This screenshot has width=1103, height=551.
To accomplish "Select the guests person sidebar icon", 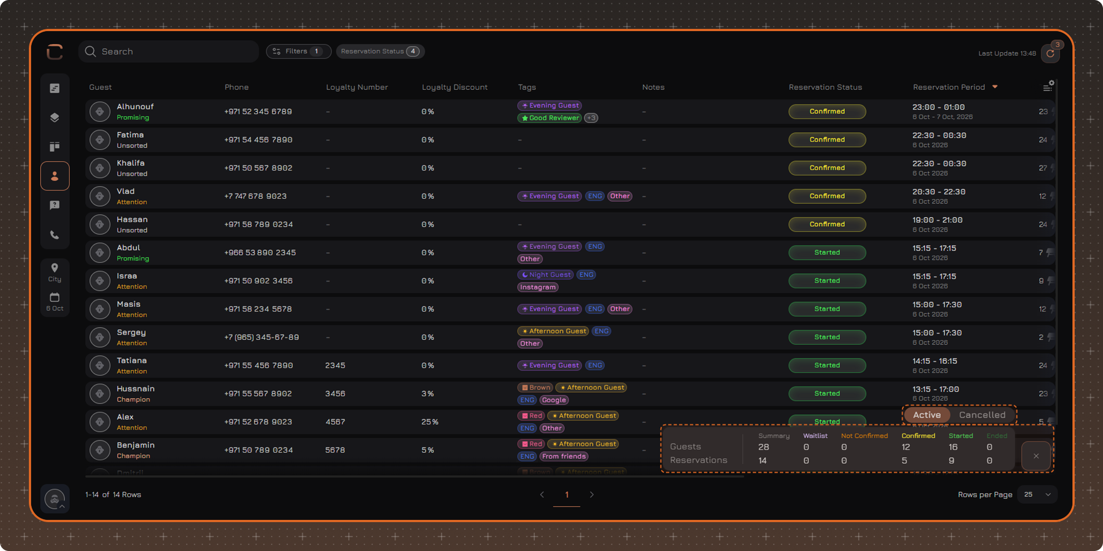I will (x=54, y=176).
